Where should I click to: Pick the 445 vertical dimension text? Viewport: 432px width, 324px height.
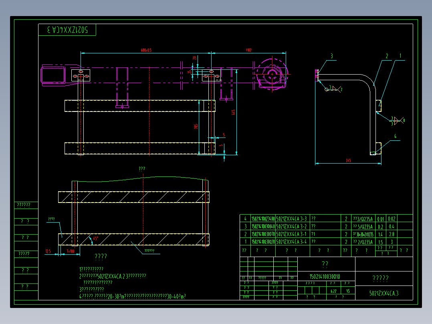pyautogui.click(x=233, y=112)
